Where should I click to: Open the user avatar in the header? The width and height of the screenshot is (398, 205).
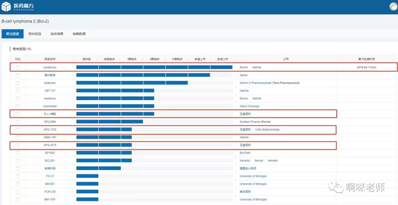(x=394, y=7)
